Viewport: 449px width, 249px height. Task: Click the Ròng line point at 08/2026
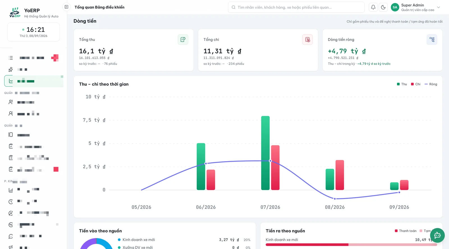(335, 199)
